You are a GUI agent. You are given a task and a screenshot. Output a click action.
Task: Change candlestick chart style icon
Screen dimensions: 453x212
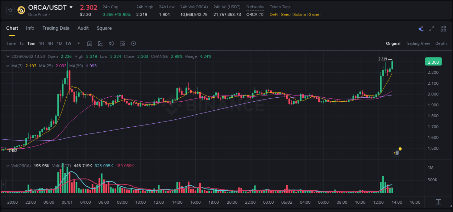coord(112,43)
